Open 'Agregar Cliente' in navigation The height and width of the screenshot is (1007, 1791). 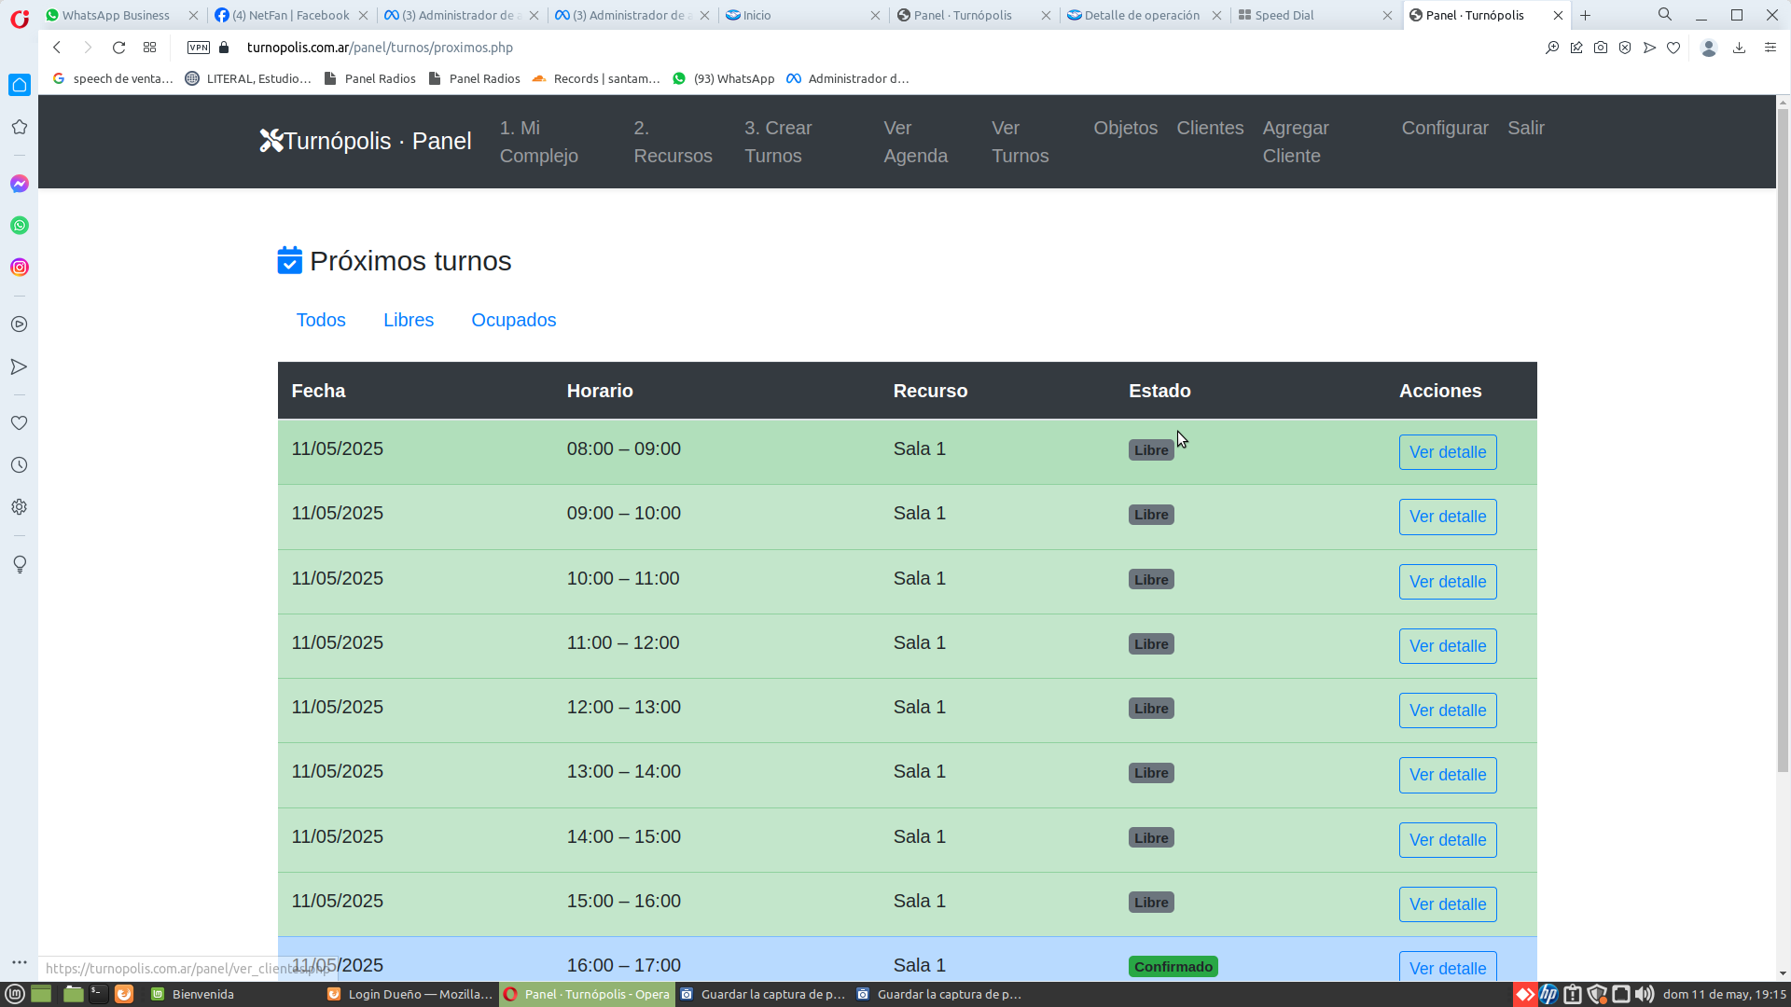(x=1296, y=142)
